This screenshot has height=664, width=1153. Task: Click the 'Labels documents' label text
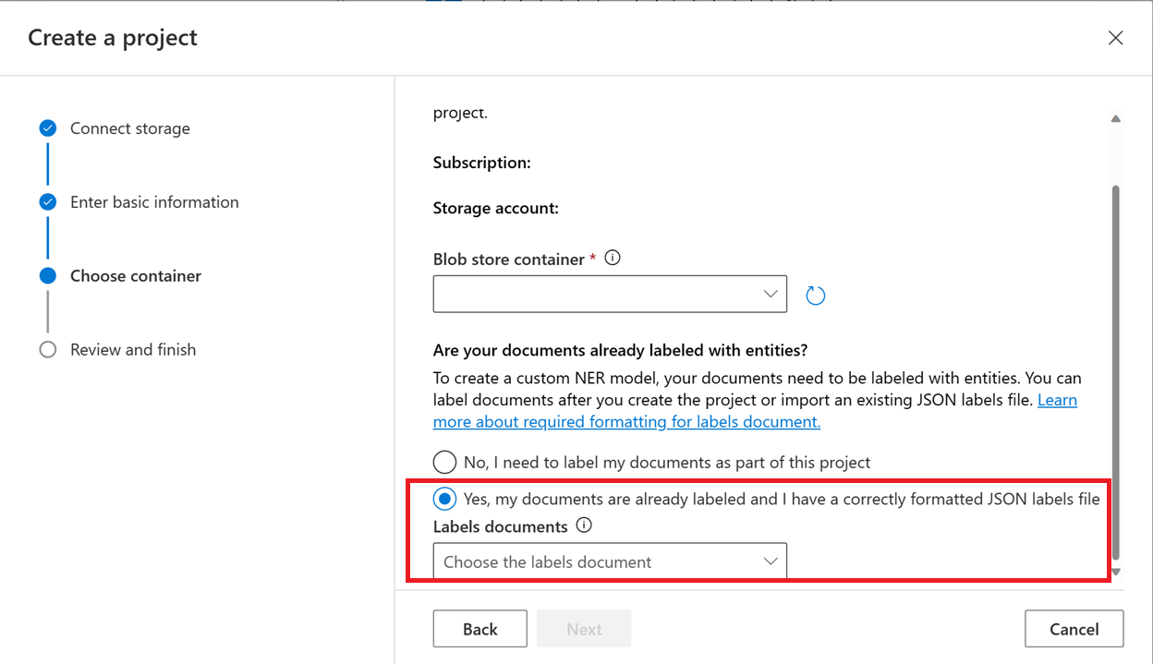[501, 526]
